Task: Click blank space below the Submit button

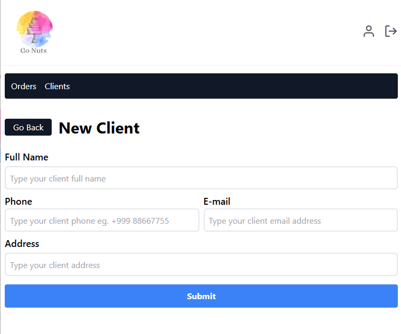Action: point(201,321)
